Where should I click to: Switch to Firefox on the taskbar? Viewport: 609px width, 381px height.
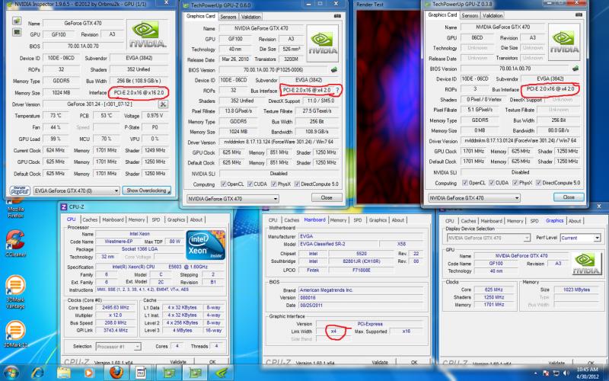(x=116, y=373)
